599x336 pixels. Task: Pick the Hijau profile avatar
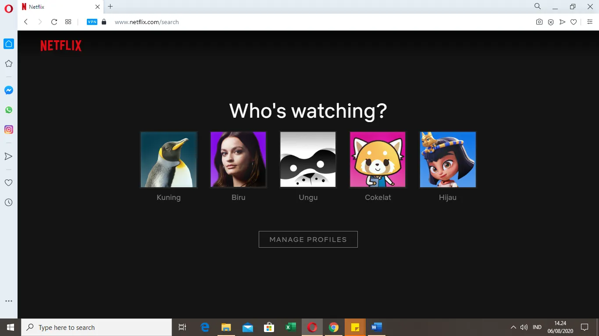click(448, 160)
